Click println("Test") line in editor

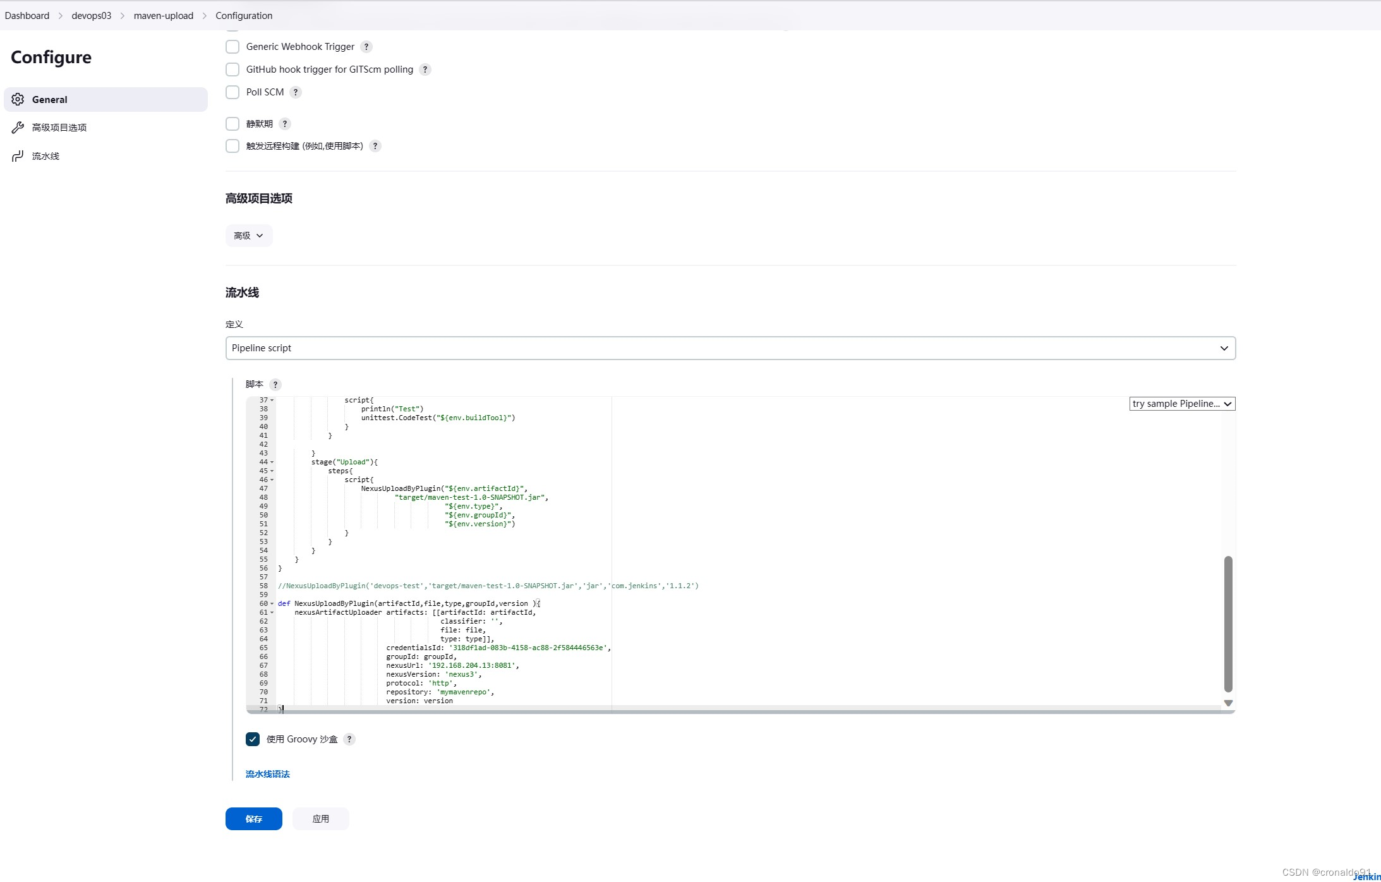click(392, 409)
